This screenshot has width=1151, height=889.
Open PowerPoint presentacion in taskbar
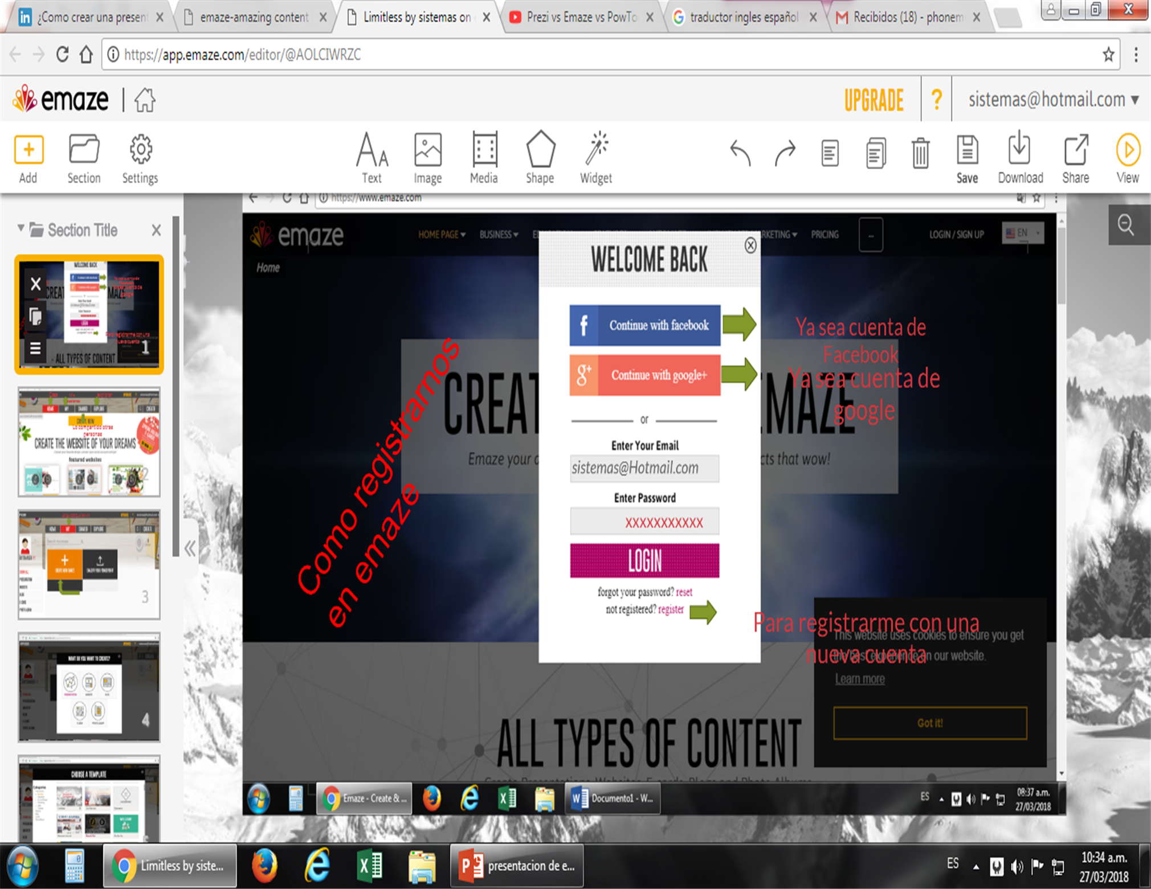(517, 866)
